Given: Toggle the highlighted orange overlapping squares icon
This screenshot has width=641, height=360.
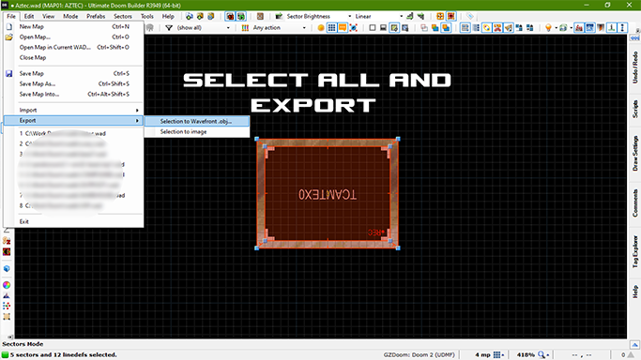Looking at the screenshot, I should [x=446, y=28].
